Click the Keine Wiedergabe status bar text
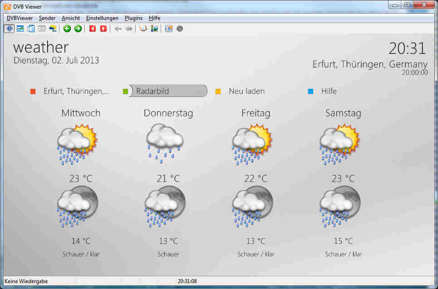 click(26, 281)
